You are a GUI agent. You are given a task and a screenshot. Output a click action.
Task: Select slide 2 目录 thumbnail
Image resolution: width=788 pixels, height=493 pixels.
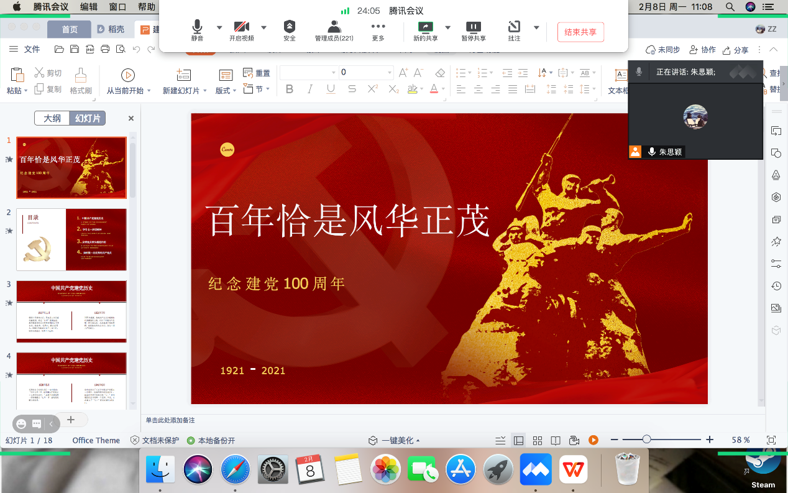coord(71,239)
